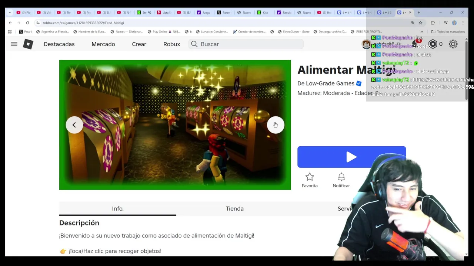The width and height of the screenshot is (474, 266).
Task: Click the Roblox Buscar search field
Action: [x=246, y=44]
